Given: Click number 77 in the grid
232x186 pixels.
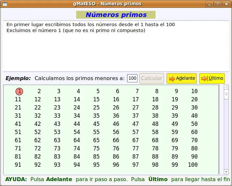Looking at the screenshot, I should click(x=136, y=148).
